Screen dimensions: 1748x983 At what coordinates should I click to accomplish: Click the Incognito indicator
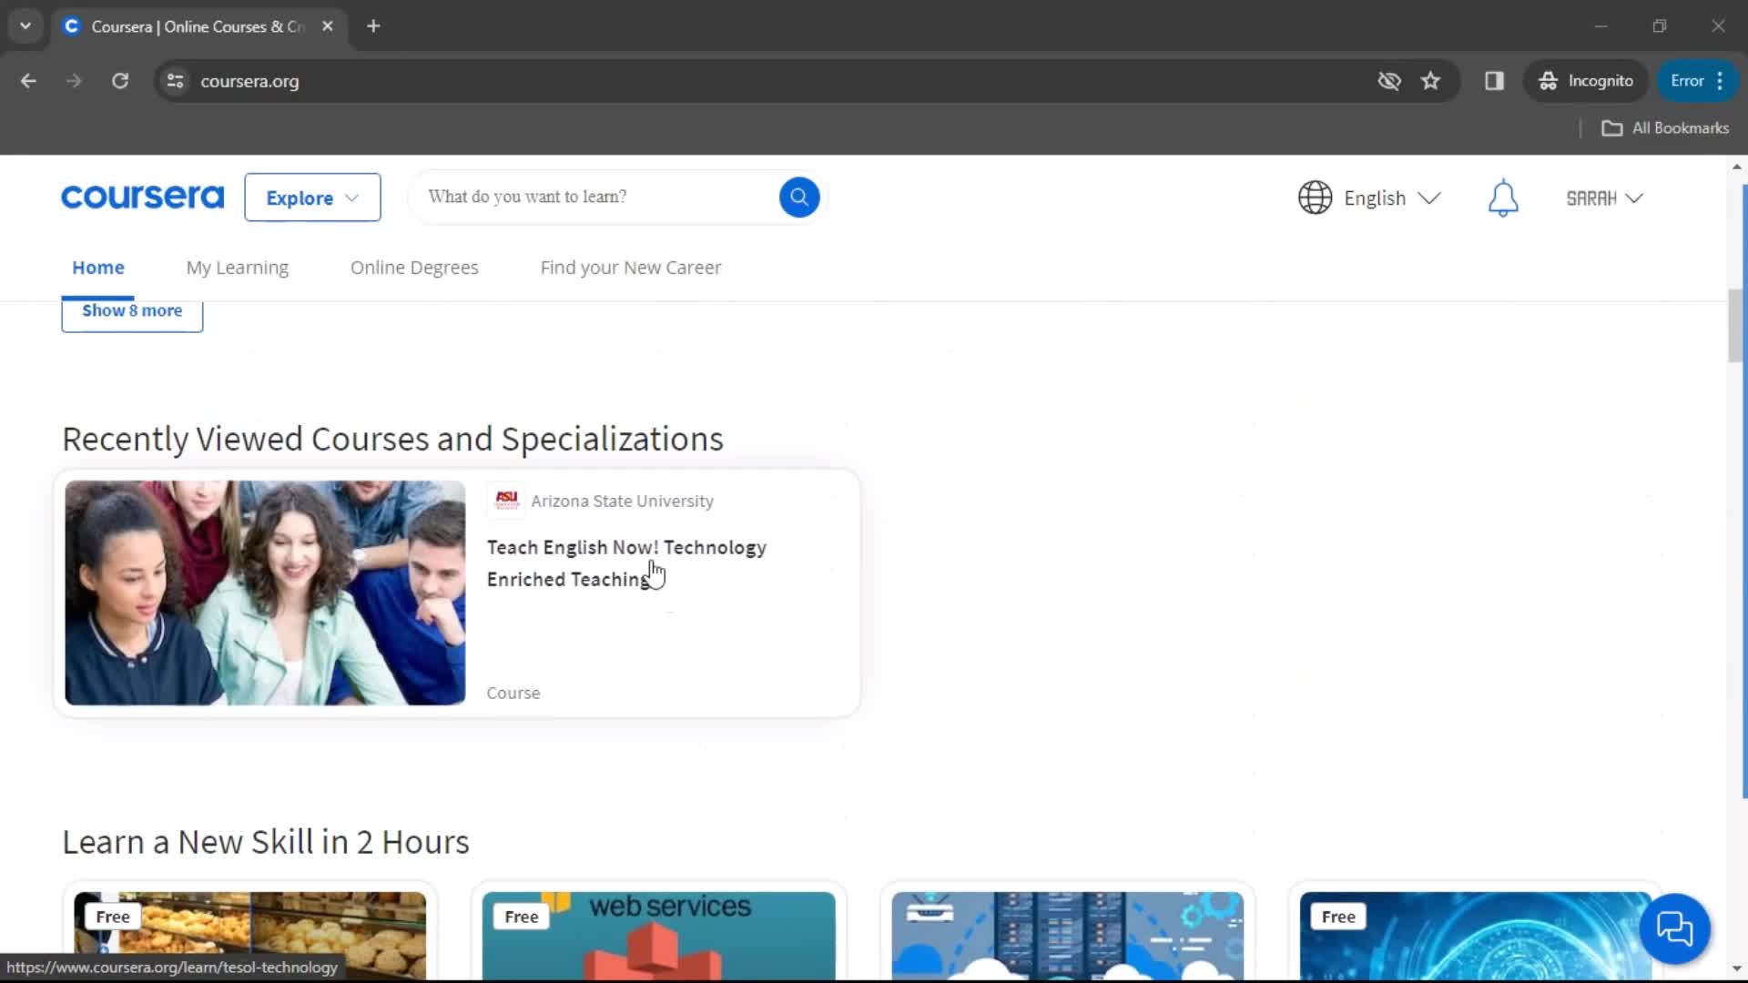tap(1586, 81)
